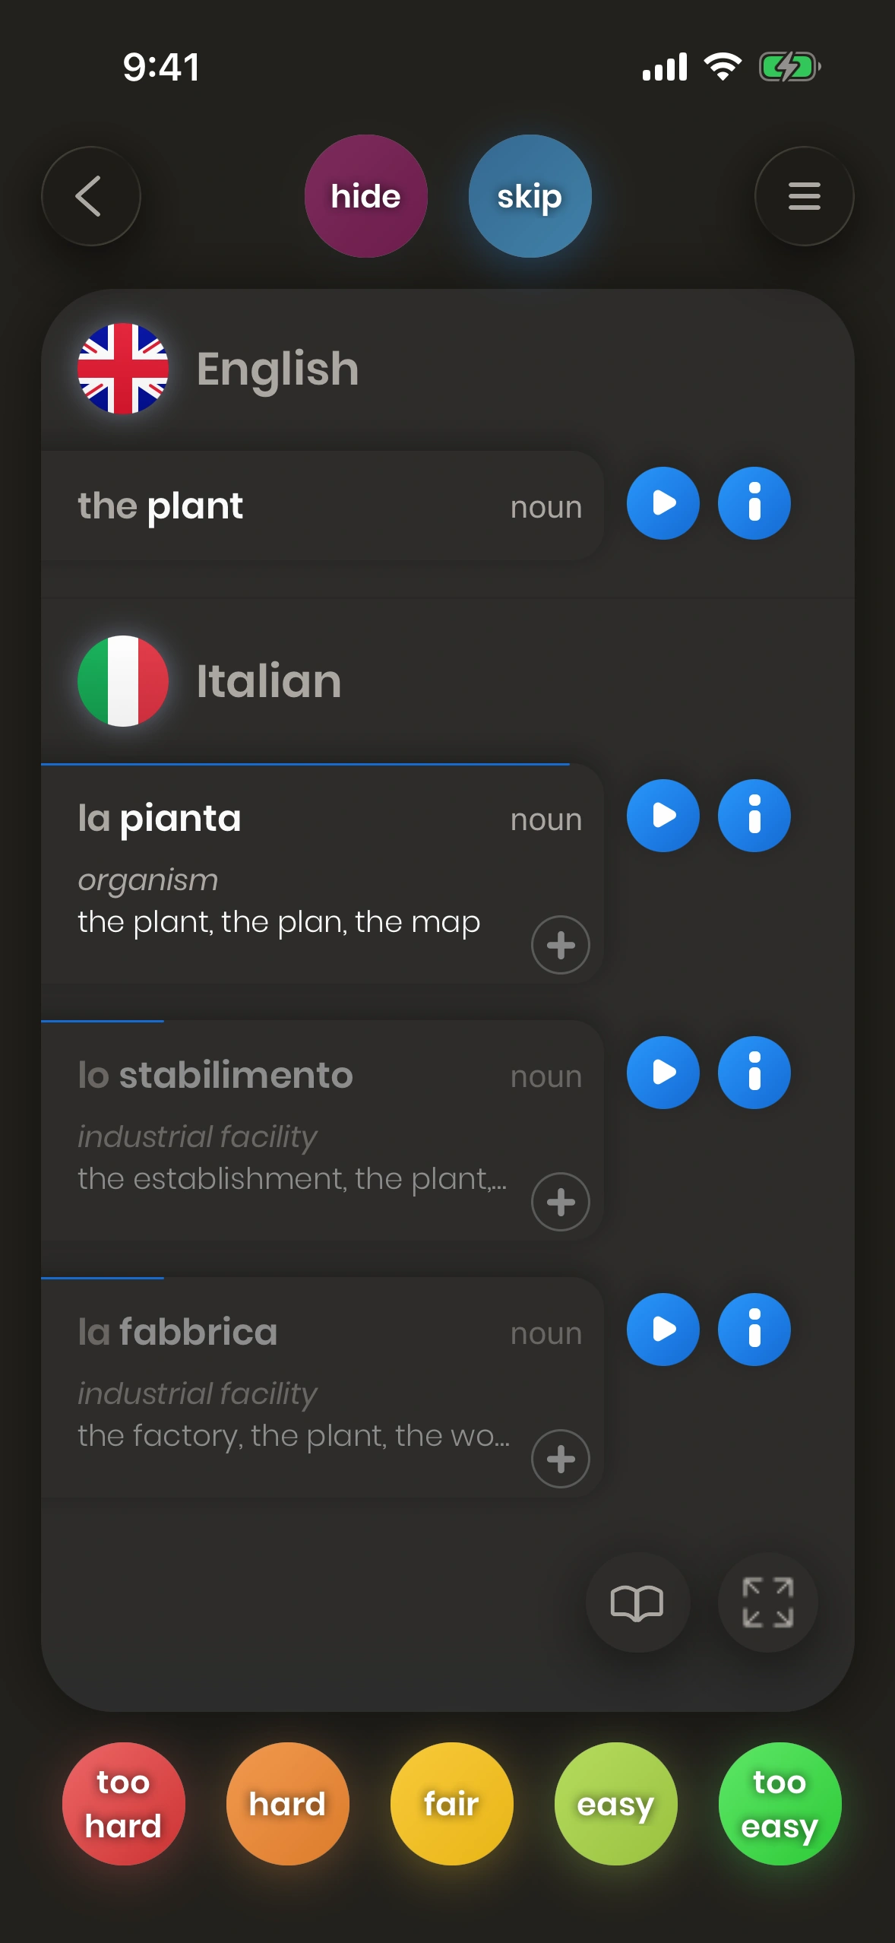Play audio for English 'the plant'

(663, 503)
